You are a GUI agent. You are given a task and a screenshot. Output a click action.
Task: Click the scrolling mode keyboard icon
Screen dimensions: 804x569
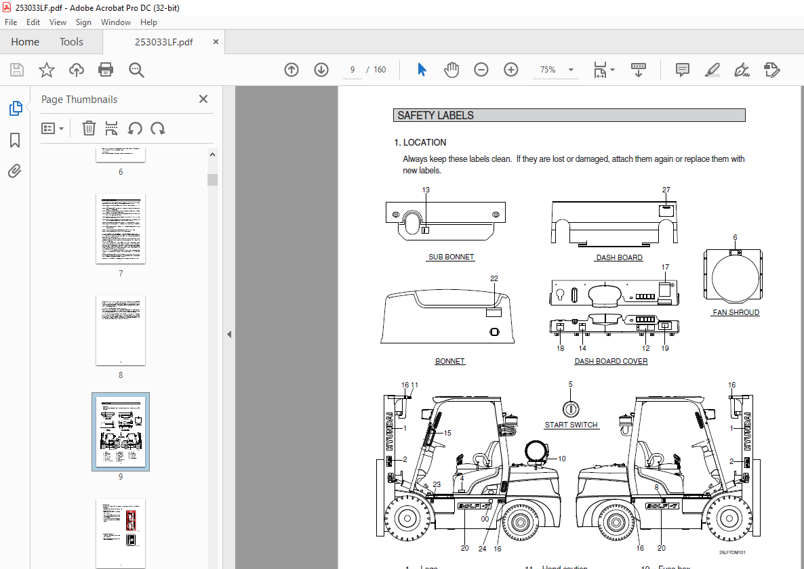coord(639,70)
